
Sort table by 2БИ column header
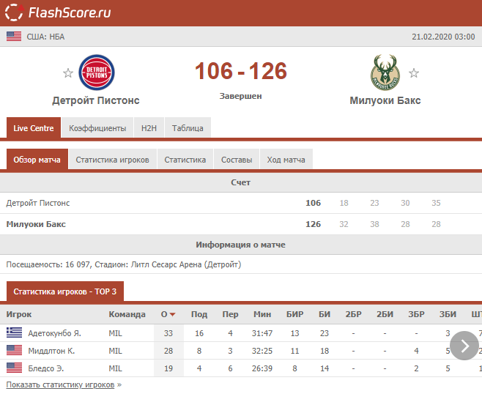coord(385,314)
